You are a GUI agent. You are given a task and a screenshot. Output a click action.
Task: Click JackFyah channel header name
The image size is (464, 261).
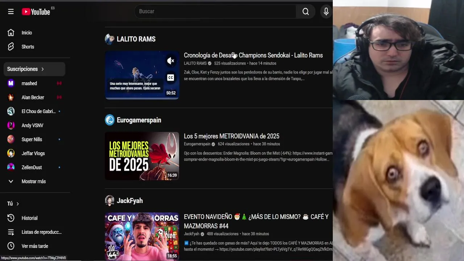pyautogui.click(x=129, y=200)
